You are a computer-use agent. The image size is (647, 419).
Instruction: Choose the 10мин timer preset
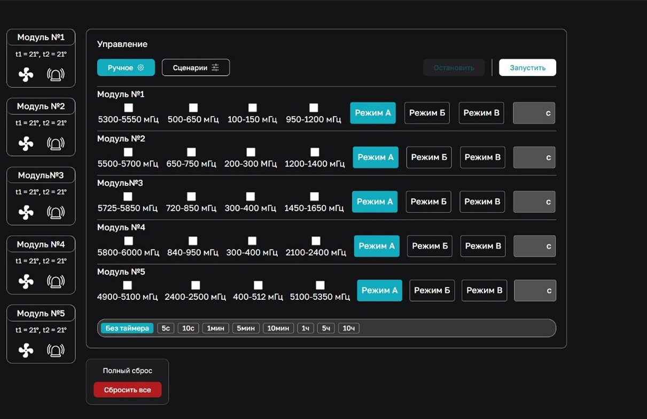click(x=278, y=328)
